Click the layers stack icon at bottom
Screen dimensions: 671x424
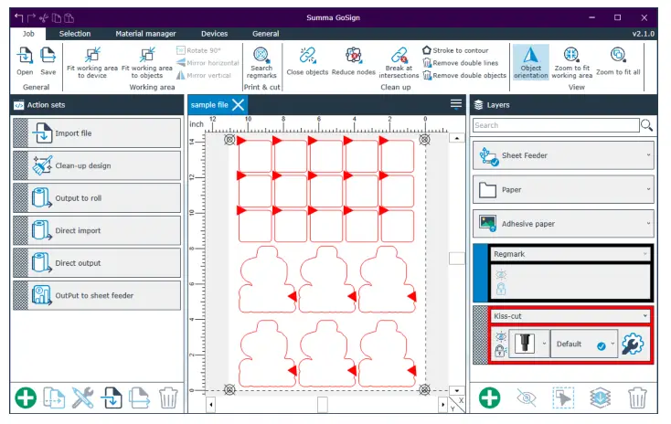600,397
